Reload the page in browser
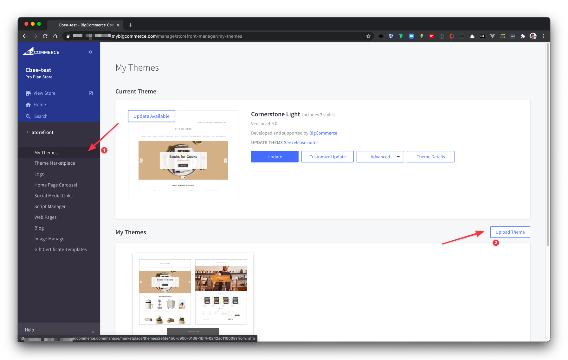Image resolution: width=568 pixels, height=360 pixels. pyautogui.click(x=45, y=36)
